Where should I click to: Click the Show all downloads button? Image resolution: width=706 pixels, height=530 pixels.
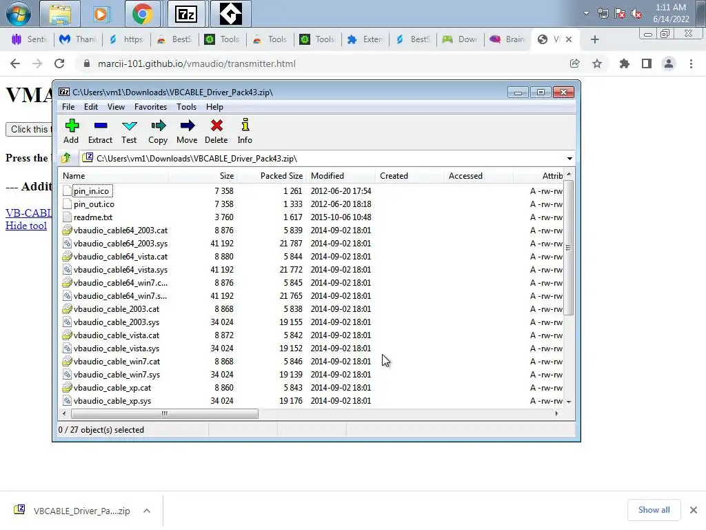point(654,510)
